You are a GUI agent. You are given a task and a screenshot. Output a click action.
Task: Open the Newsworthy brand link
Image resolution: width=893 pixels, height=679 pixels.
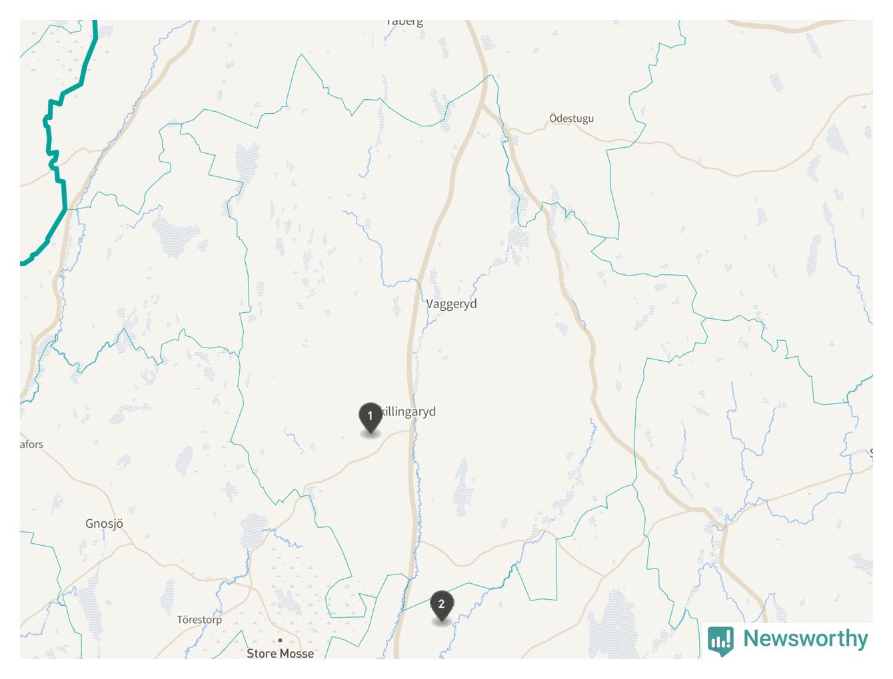point(788,640)
